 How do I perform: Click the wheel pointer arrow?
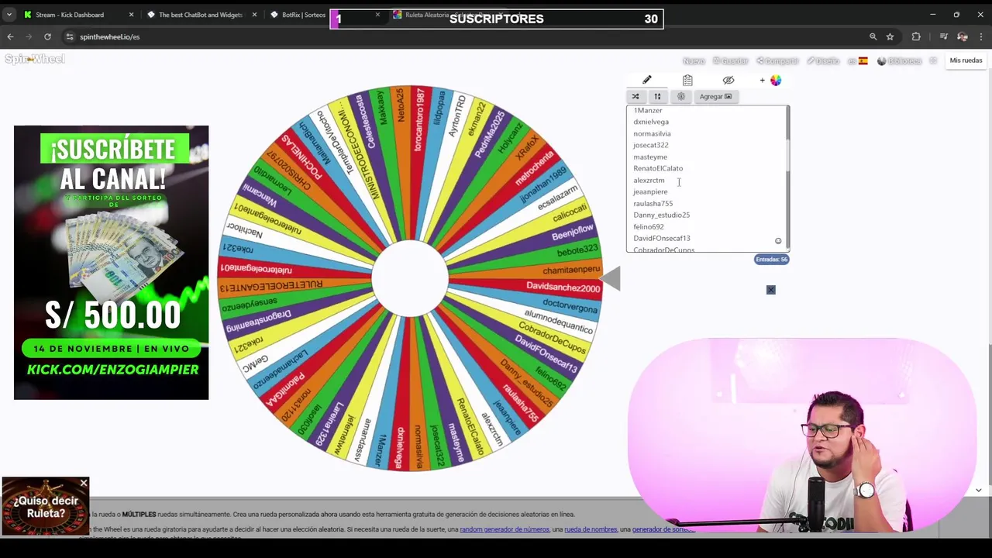[x=611, y=279]
